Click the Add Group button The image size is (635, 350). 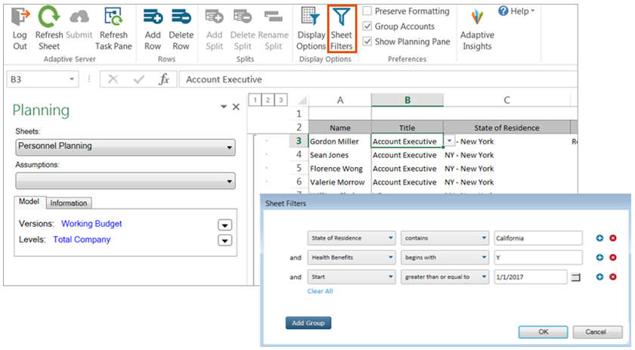click(308, 323)
